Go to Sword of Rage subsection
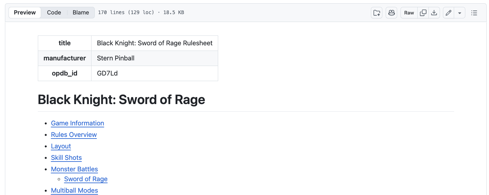The image size is (489, 195). click(x=86, y=179)
